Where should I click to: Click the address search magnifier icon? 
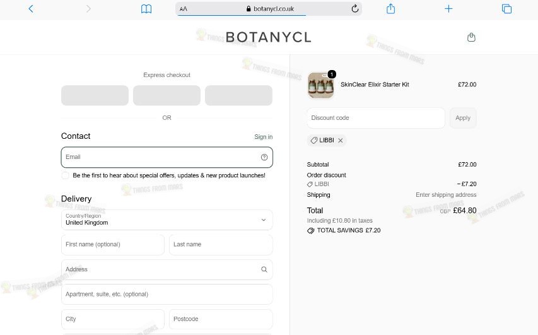click(x=264, y=269)
